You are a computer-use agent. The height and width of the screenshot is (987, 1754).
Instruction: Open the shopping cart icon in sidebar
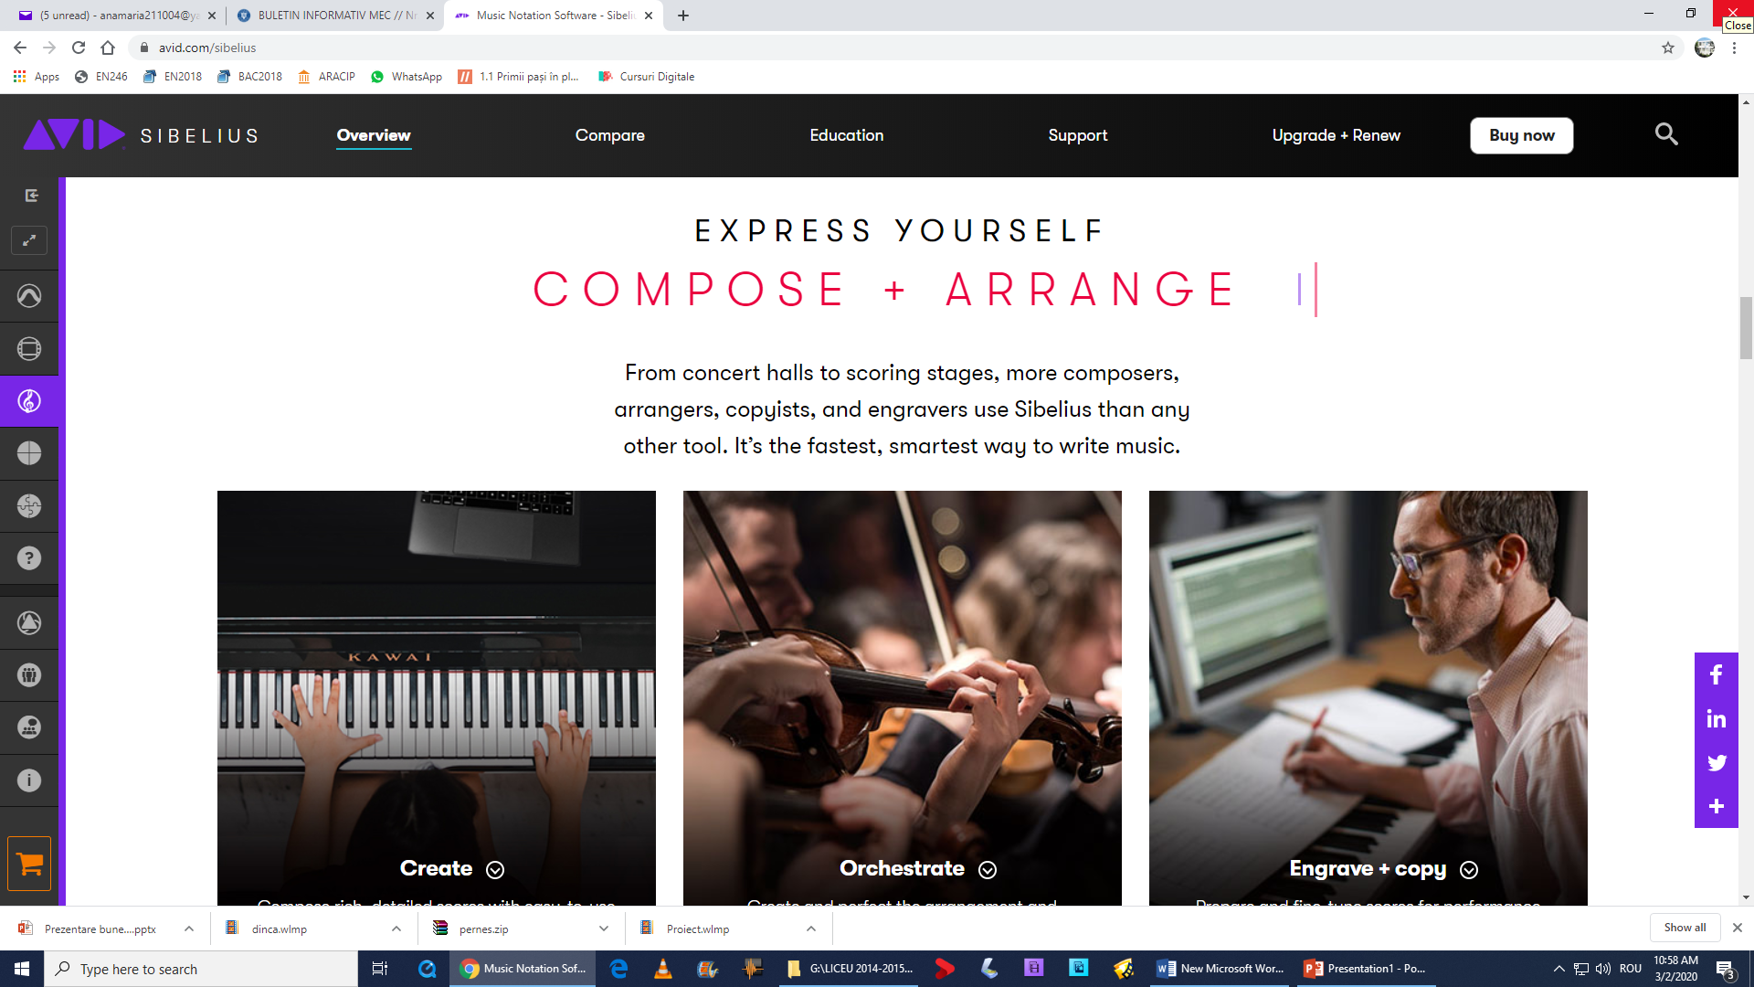29,864
